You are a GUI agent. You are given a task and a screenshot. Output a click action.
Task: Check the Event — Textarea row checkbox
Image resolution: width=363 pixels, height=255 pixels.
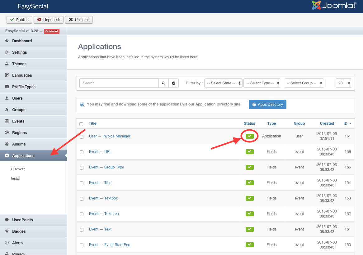(x=82, y=214)
